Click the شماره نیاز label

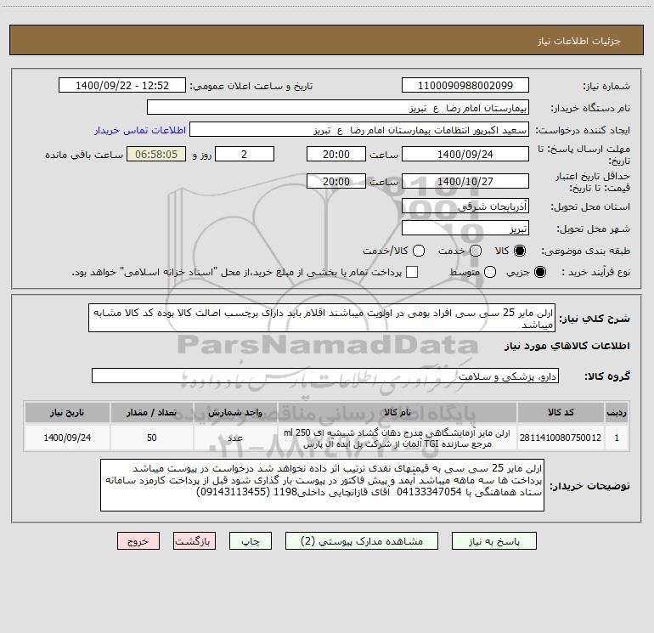click(x=606, y=86)
